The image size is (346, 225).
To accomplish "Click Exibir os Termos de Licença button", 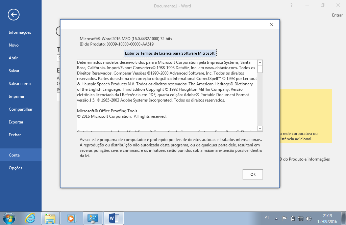I will point(170,53).
